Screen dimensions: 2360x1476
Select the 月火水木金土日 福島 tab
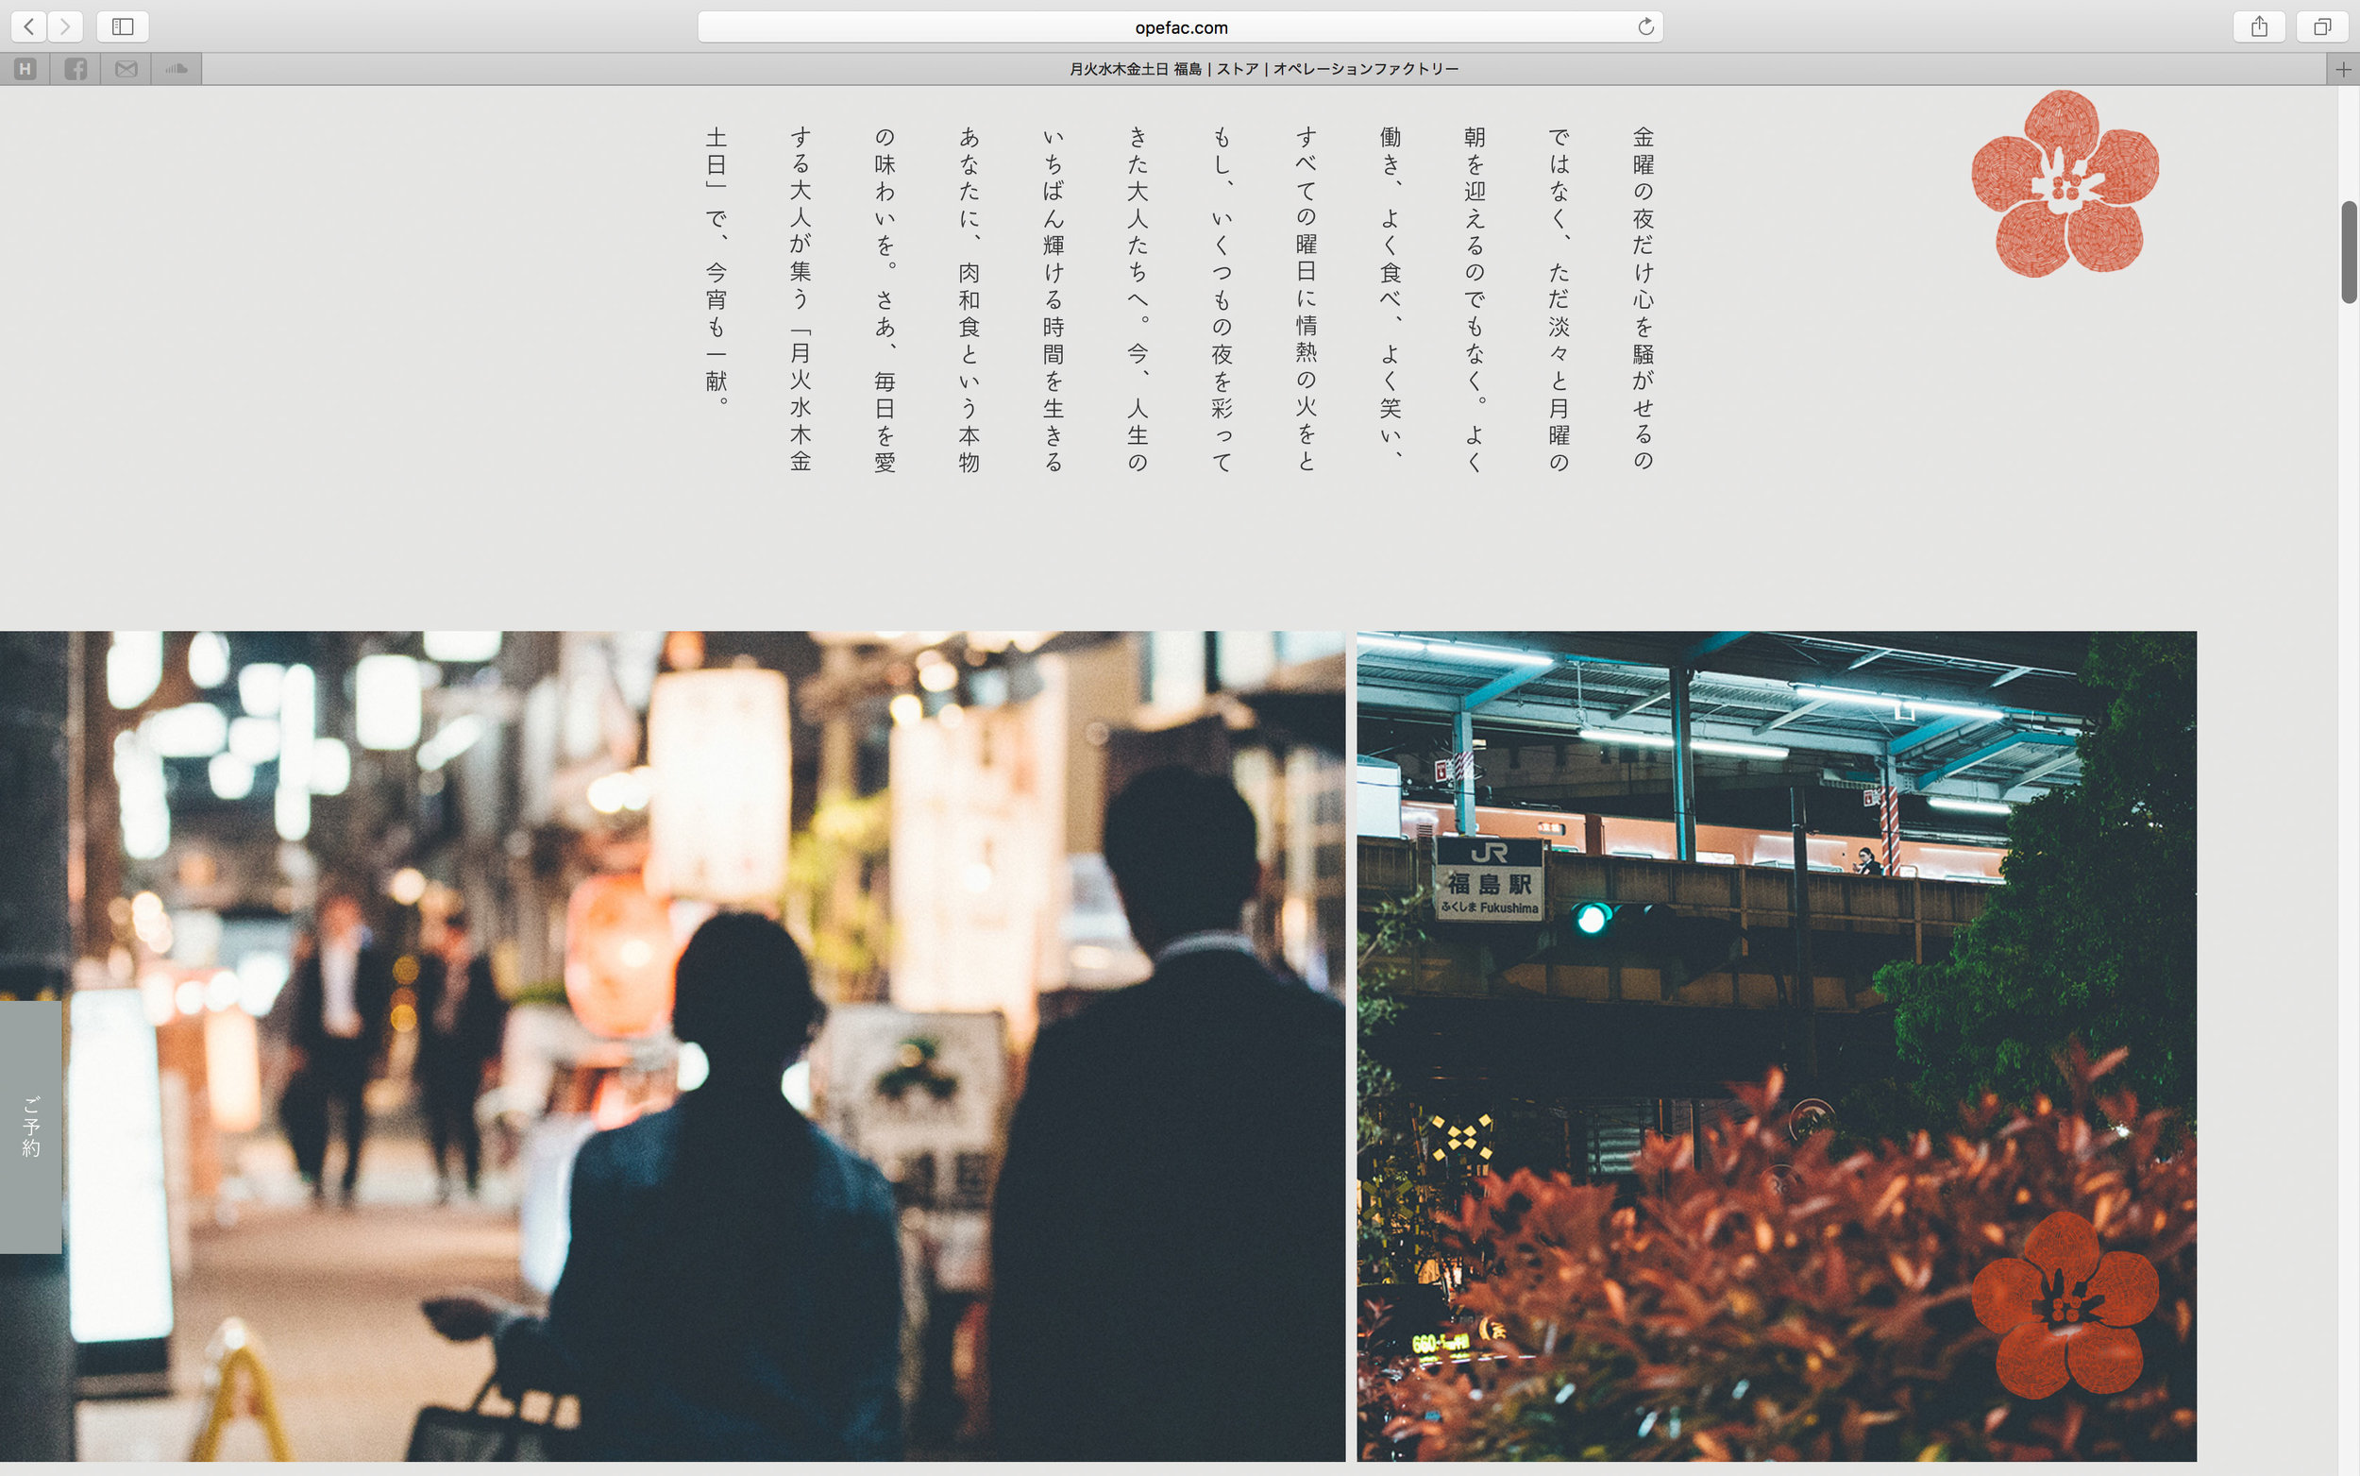coord(1263,69)
